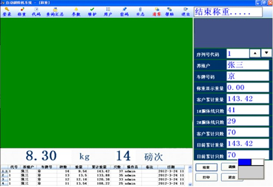Open the 称重 (weighing) toolbar icon

pyautogui.click(x=22, y=11)
